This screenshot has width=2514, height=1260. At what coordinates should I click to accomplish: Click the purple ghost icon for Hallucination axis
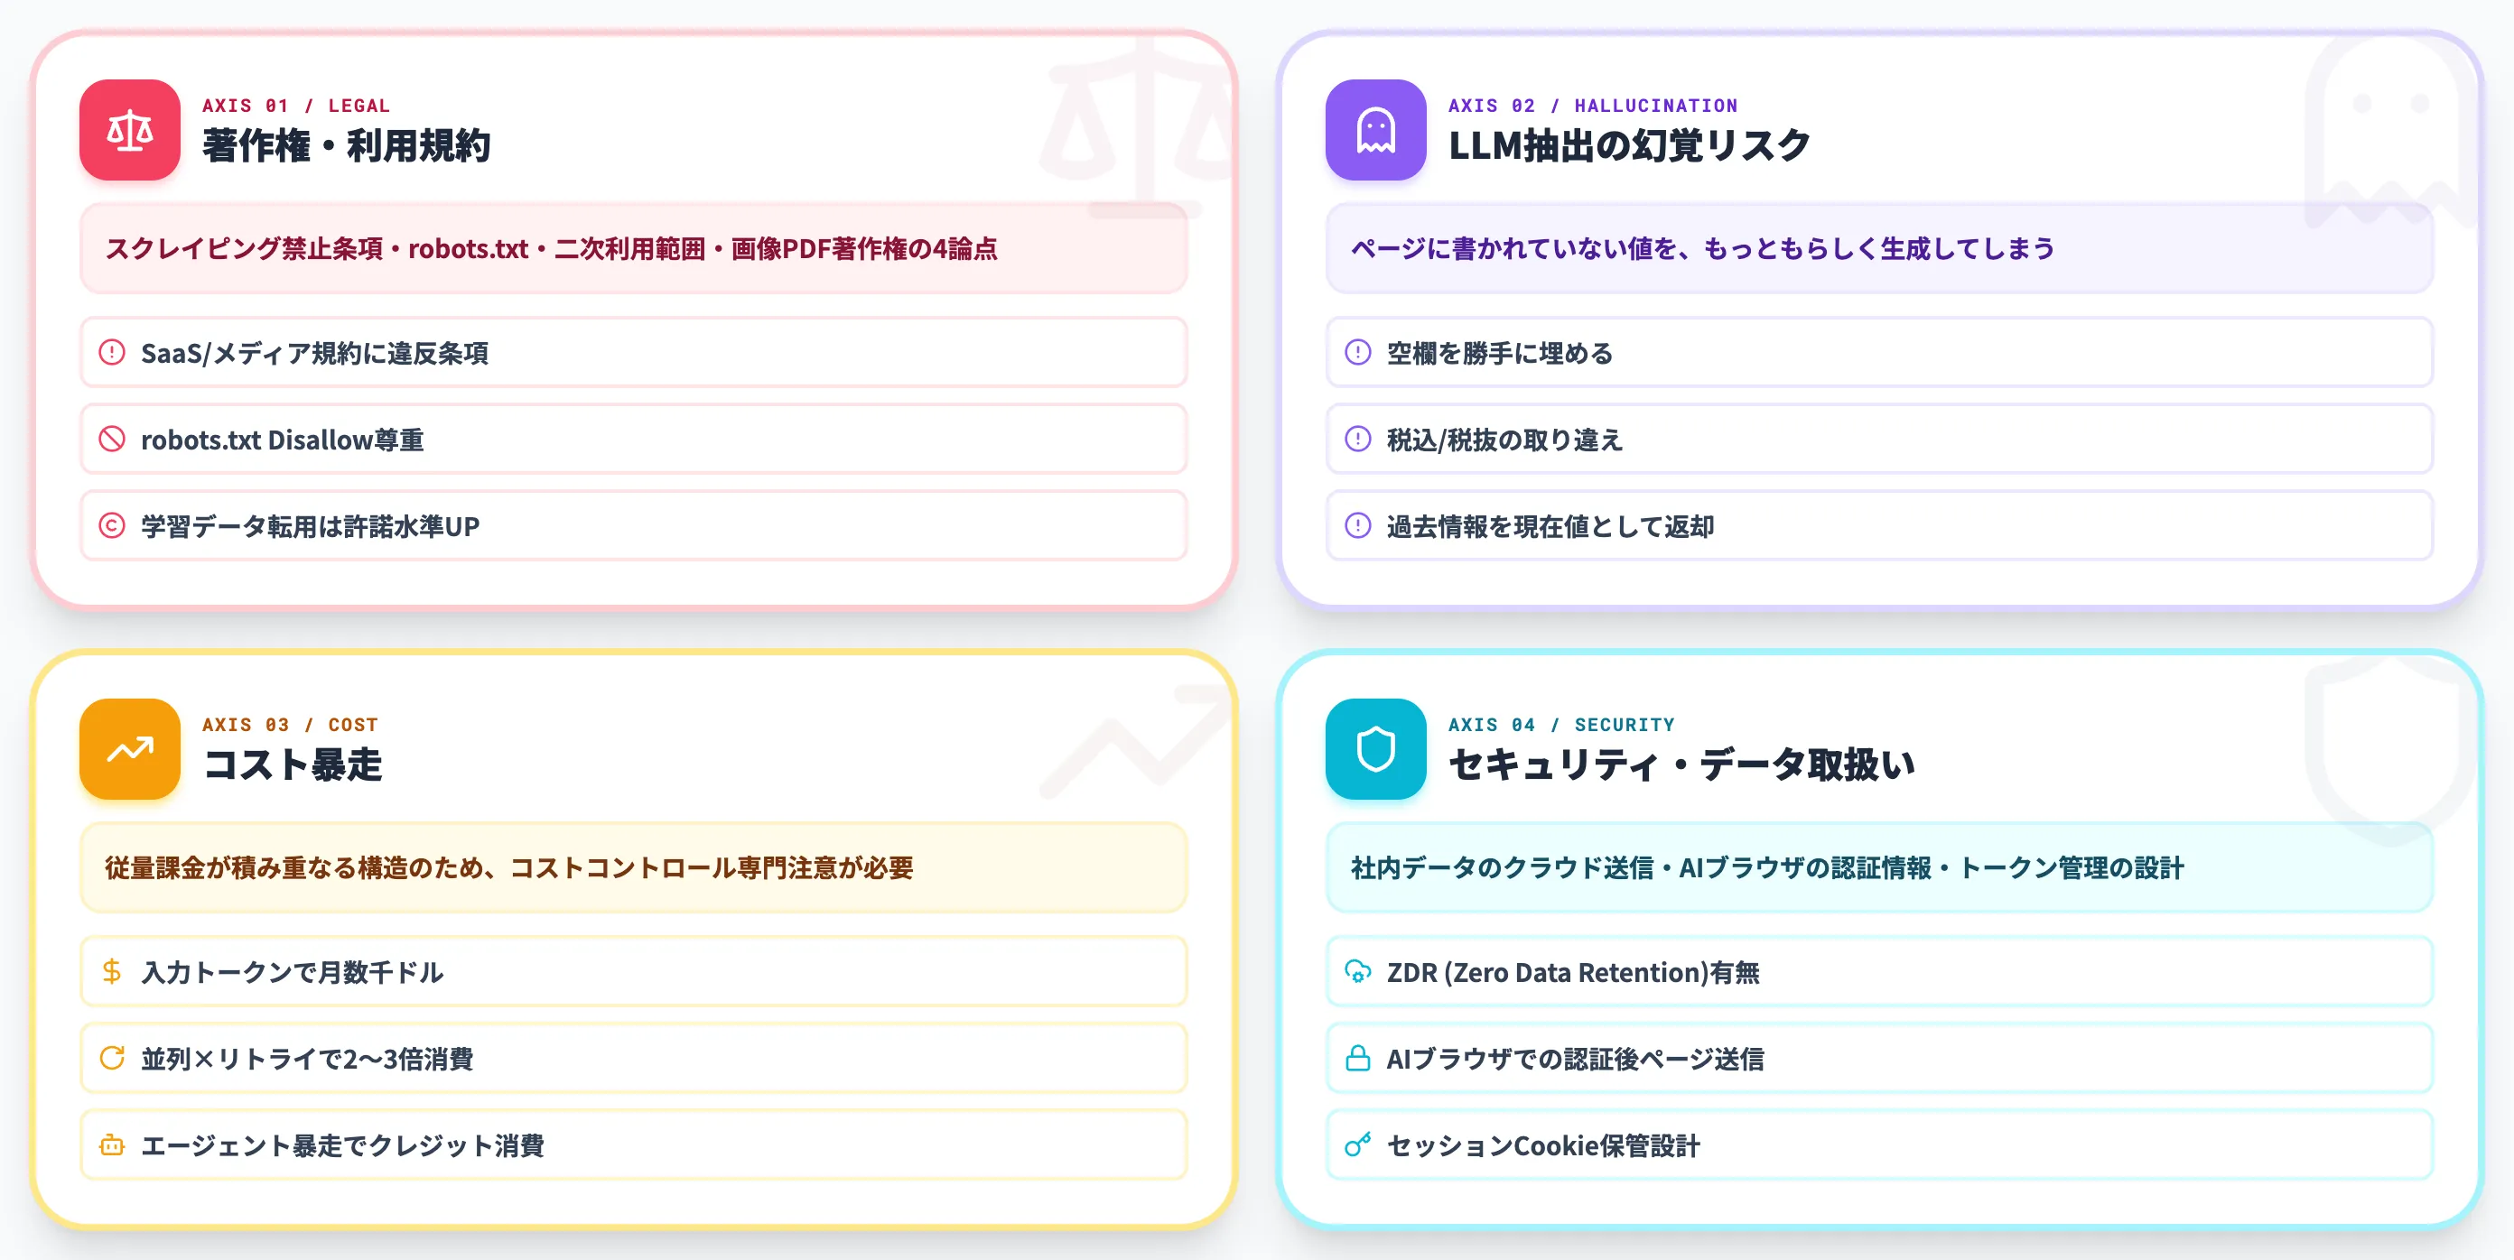tap(1375, 130)
